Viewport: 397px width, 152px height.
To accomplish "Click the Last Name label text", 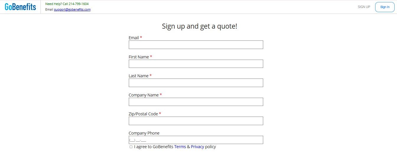I will [x=139, y=76].
